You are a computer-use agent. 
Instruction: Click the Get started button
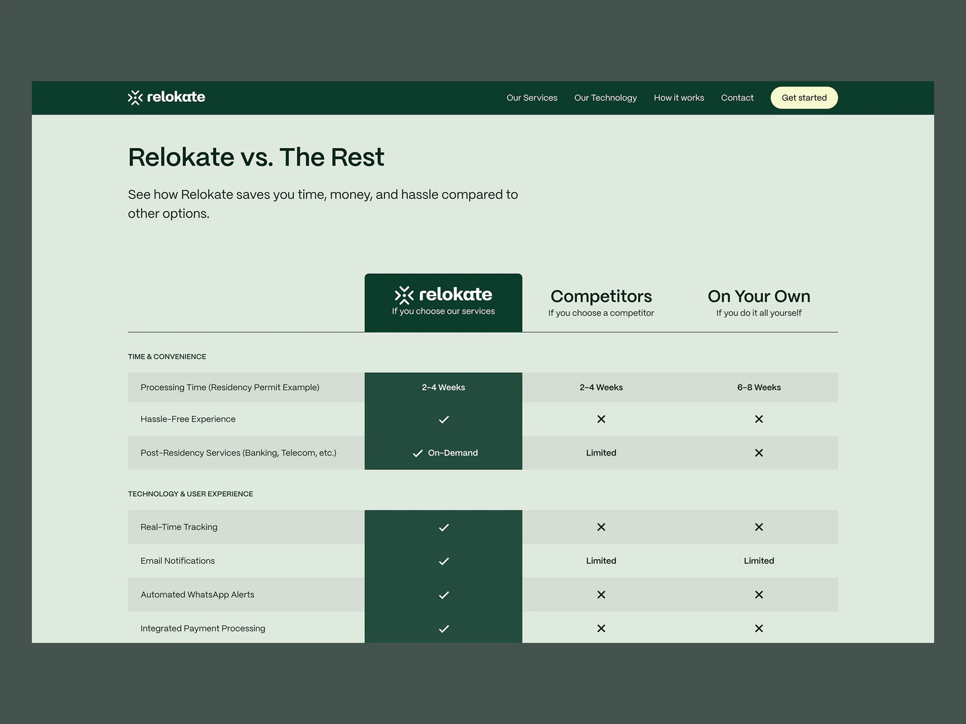[x=804, y=98]
